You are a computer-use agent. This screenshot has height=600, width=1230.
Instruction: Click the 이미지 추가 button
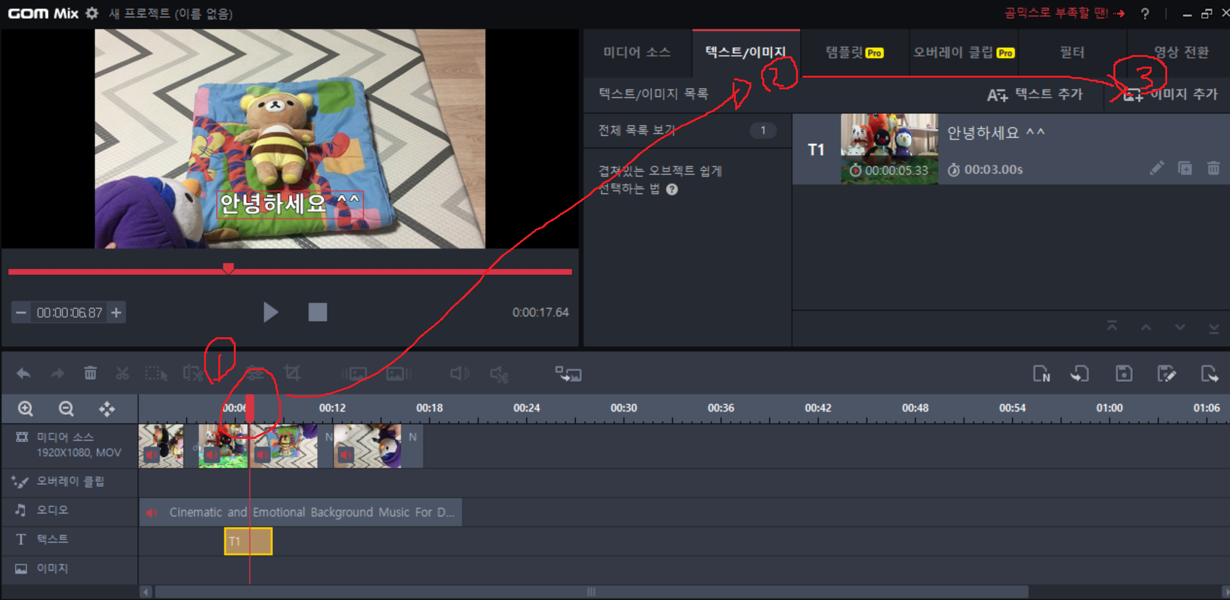[1170, 94]
